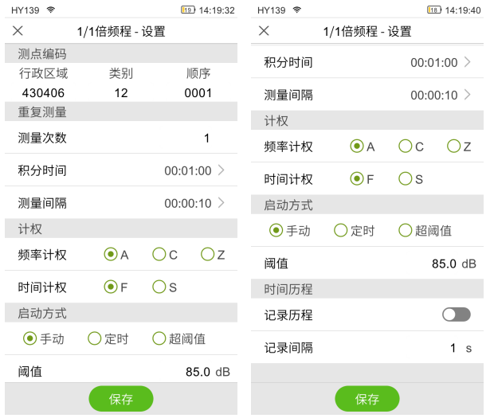Open the 积分时间 chevron on the left screen

pyautogui.click(x=221, y=170)
